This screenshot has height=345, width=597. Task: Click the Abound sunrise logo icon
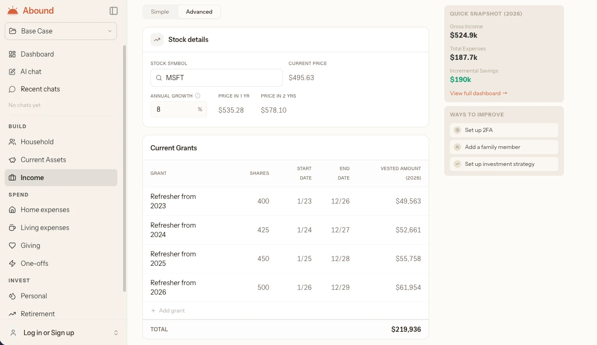[x=13, y=10]
